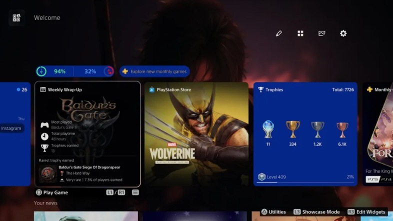The width and height of the screenshot is (393, 221).
Task: Click the 48 hours playtime value
Action: point(58,139)
